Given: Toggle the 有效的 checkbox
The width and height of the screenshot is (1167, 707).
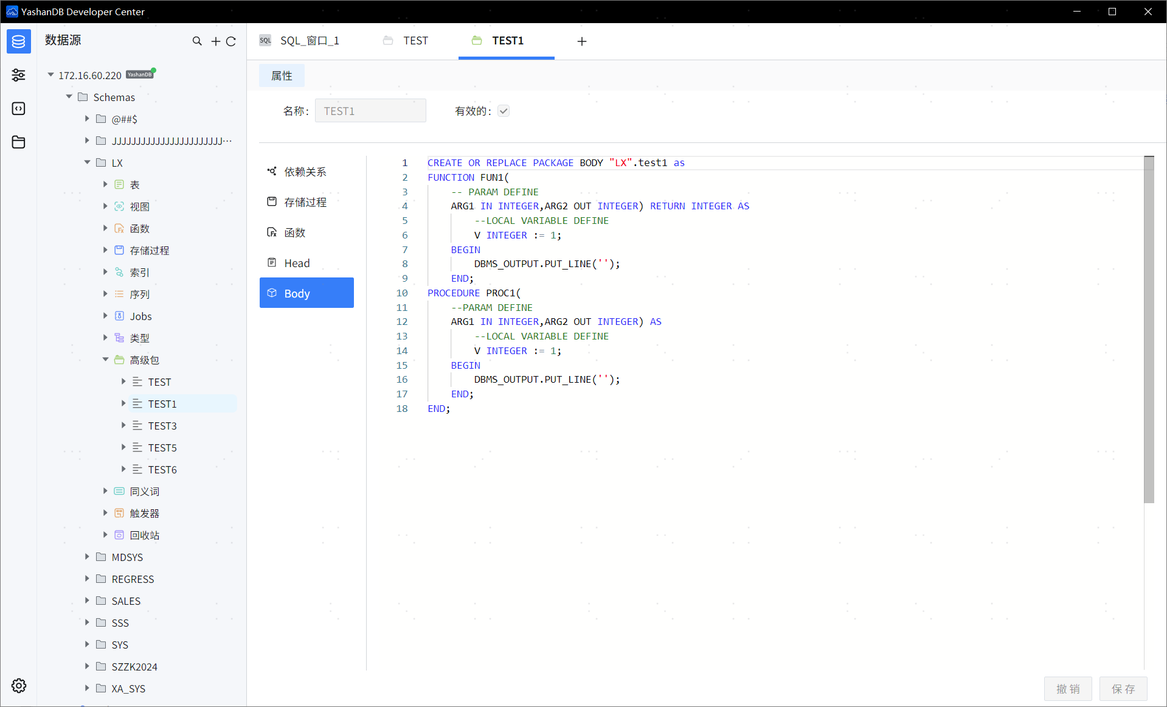Looking at the screenshot, I should [503, 111].
